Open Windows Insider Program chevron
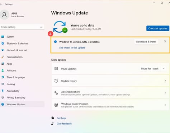Screen dimensions: 170x133 coord(165,105)
